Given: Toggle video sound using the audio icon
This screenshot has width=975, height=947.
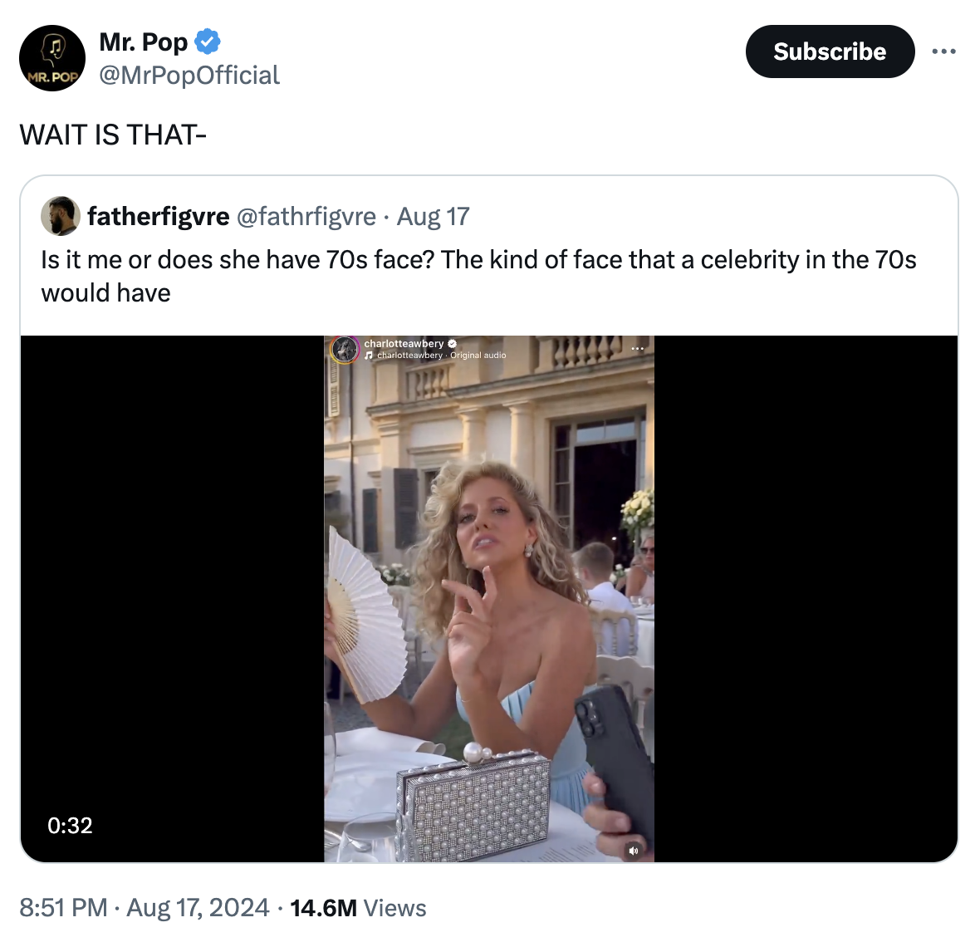Looking at the screenshot, I should click(634, 851).
